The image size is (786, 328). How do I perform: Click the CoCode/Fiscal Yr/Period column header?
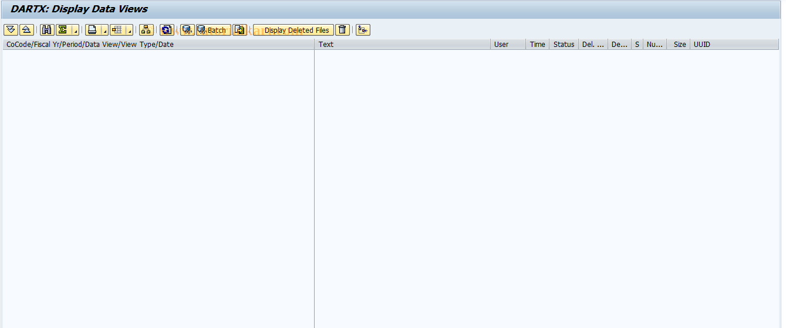[x=158, y=45]
